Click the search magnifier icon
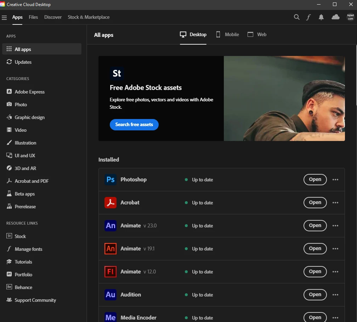The width and height of the screenshot is (357, 322). coord(296,17)
